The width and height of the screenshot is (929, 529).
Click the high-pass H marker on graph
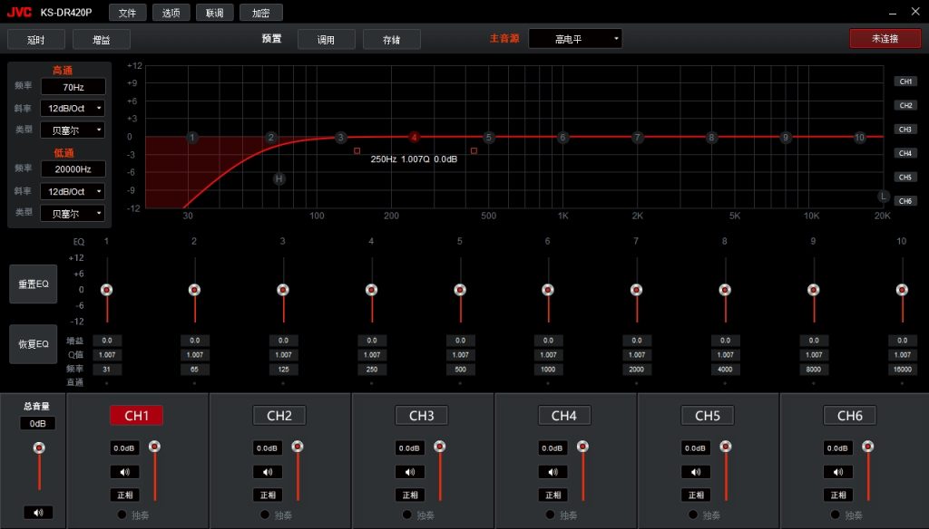pos(279,178)
